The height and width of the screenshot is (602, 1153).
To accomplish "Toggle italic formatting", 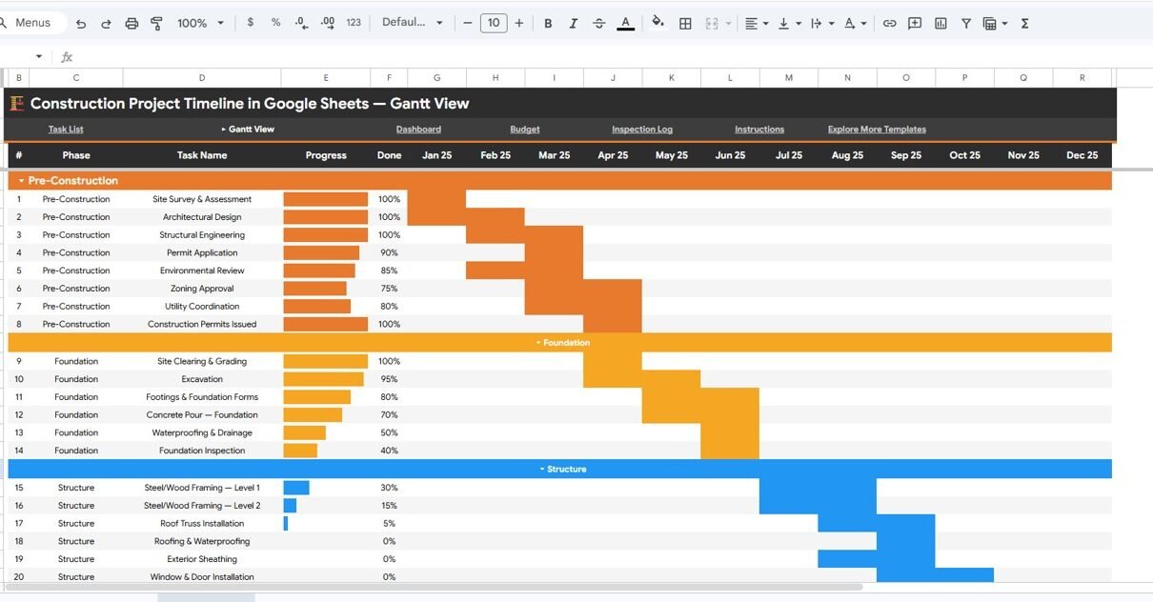I will pyautogui.click(x=574, y=24).
